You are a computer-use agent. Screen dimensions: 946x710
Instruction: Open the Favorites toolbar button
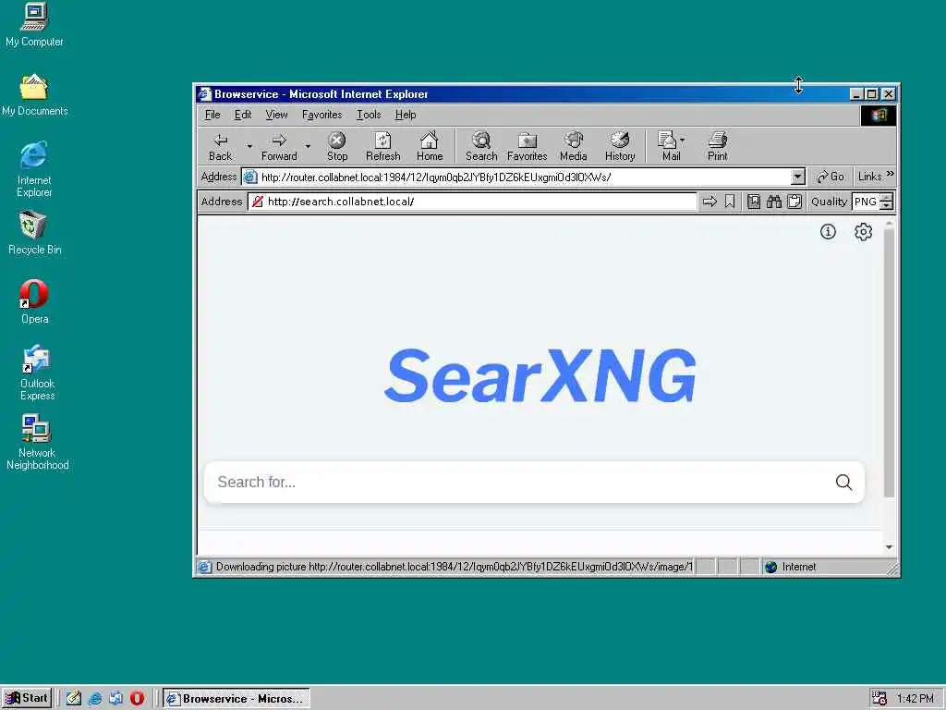[x=527, y=147]
